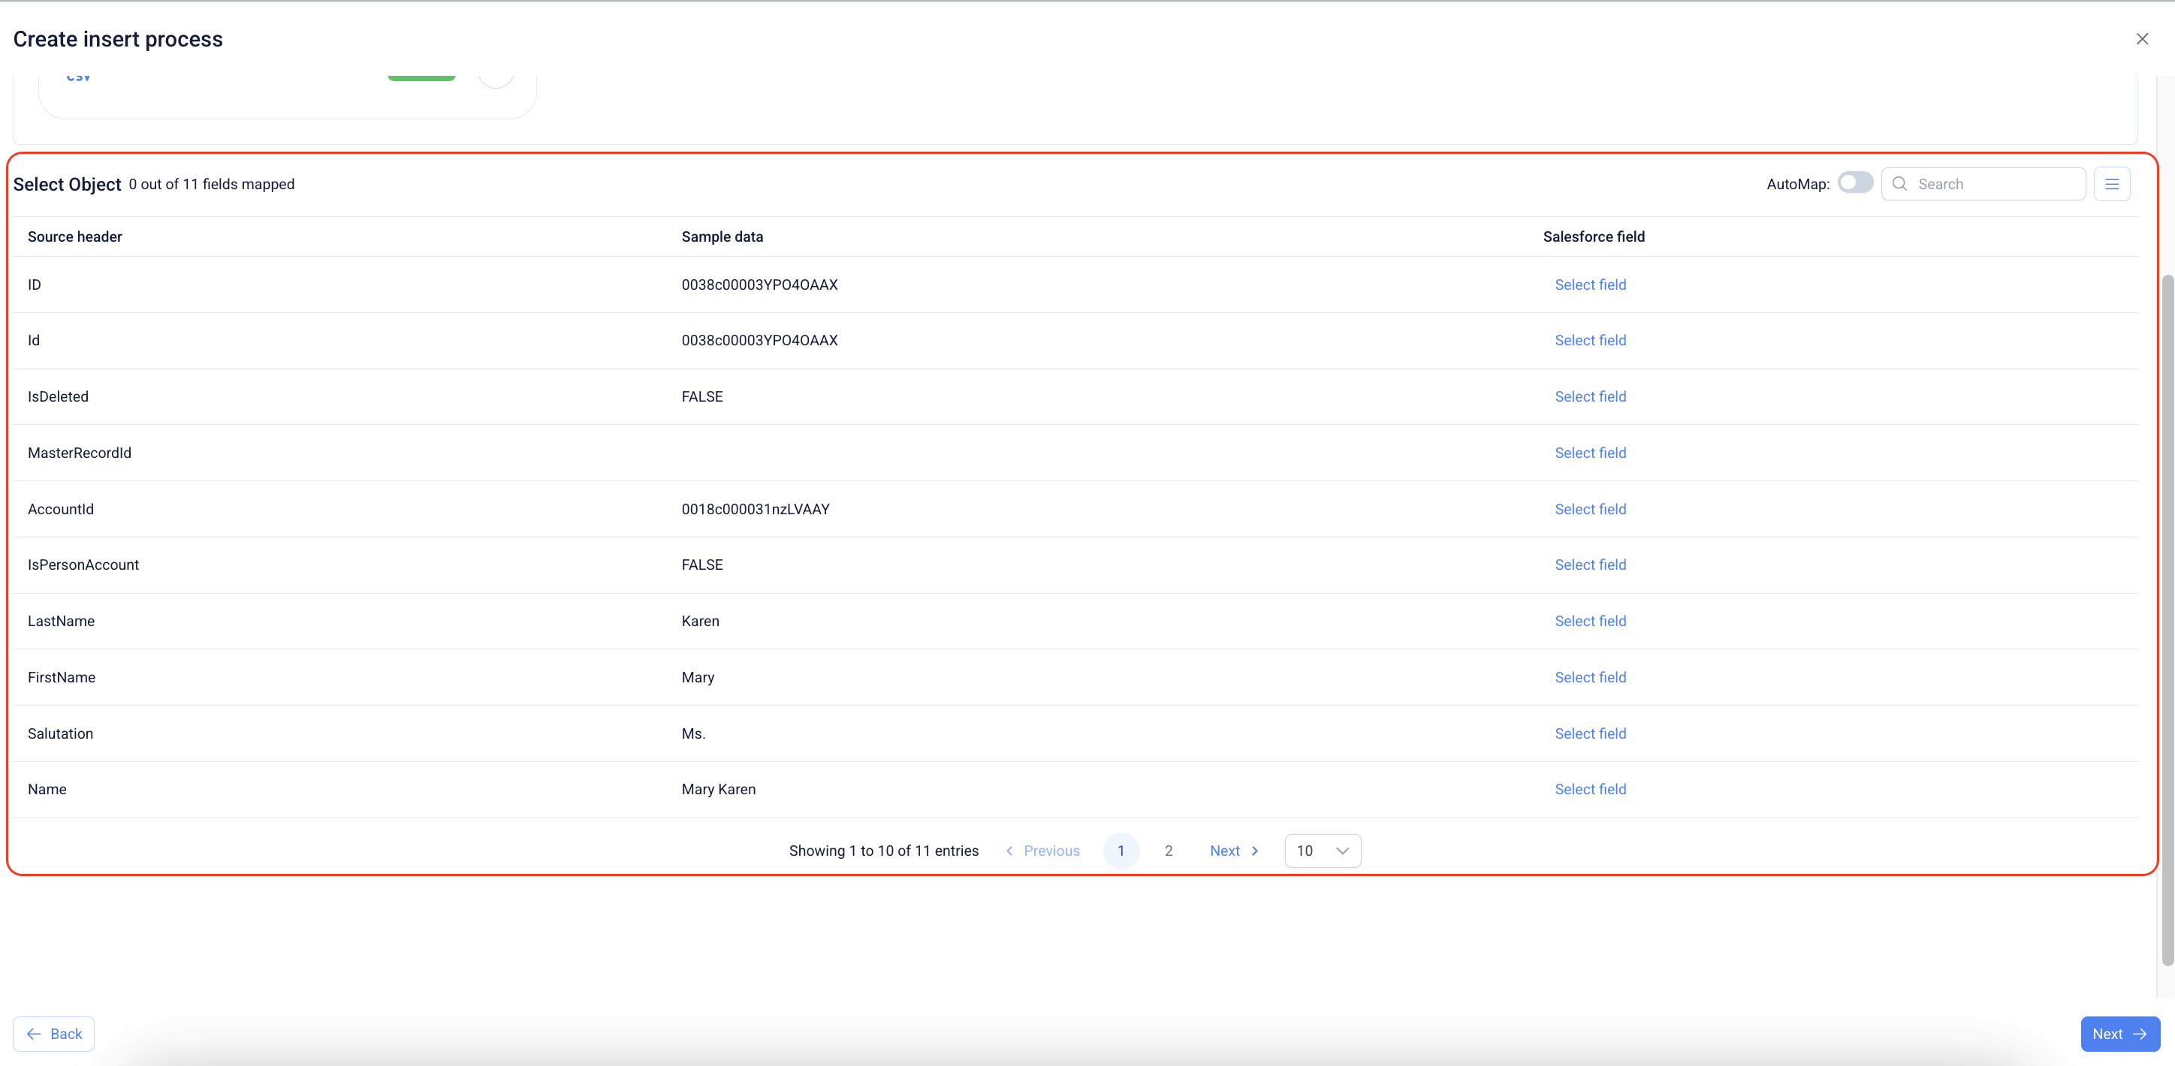Go to pagination page 2
This screenshot has width=2175, height=1066.
pos(1168,851)
